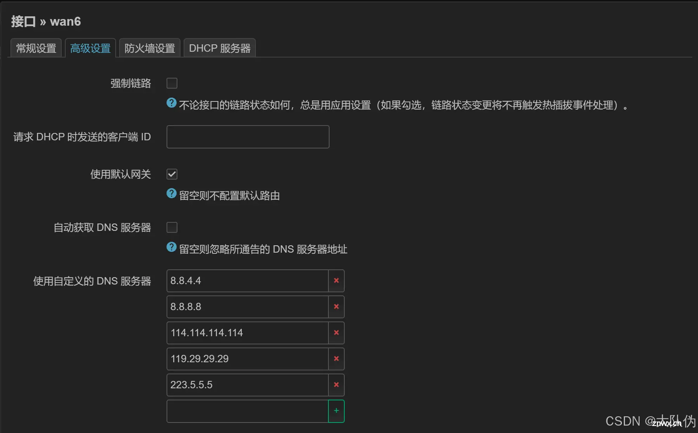
Task: Select the 使用自定义的 DNS 服务器 label
Action: click(92, 281)
